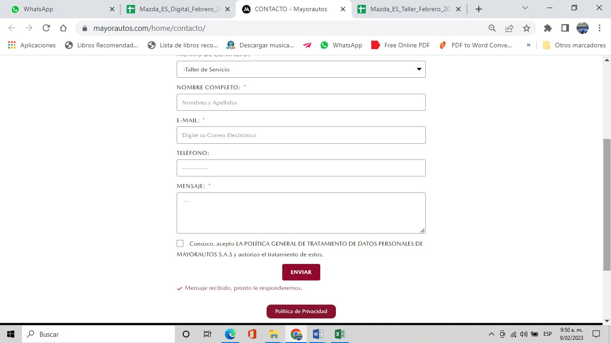Bookmark this page with the star icon
Image resolution: width=611 pixels, height=343 pixels.
point(526,28)
